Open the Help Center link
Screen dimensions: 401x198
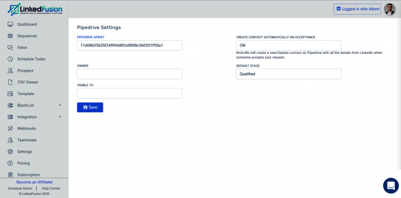[51, 188]
